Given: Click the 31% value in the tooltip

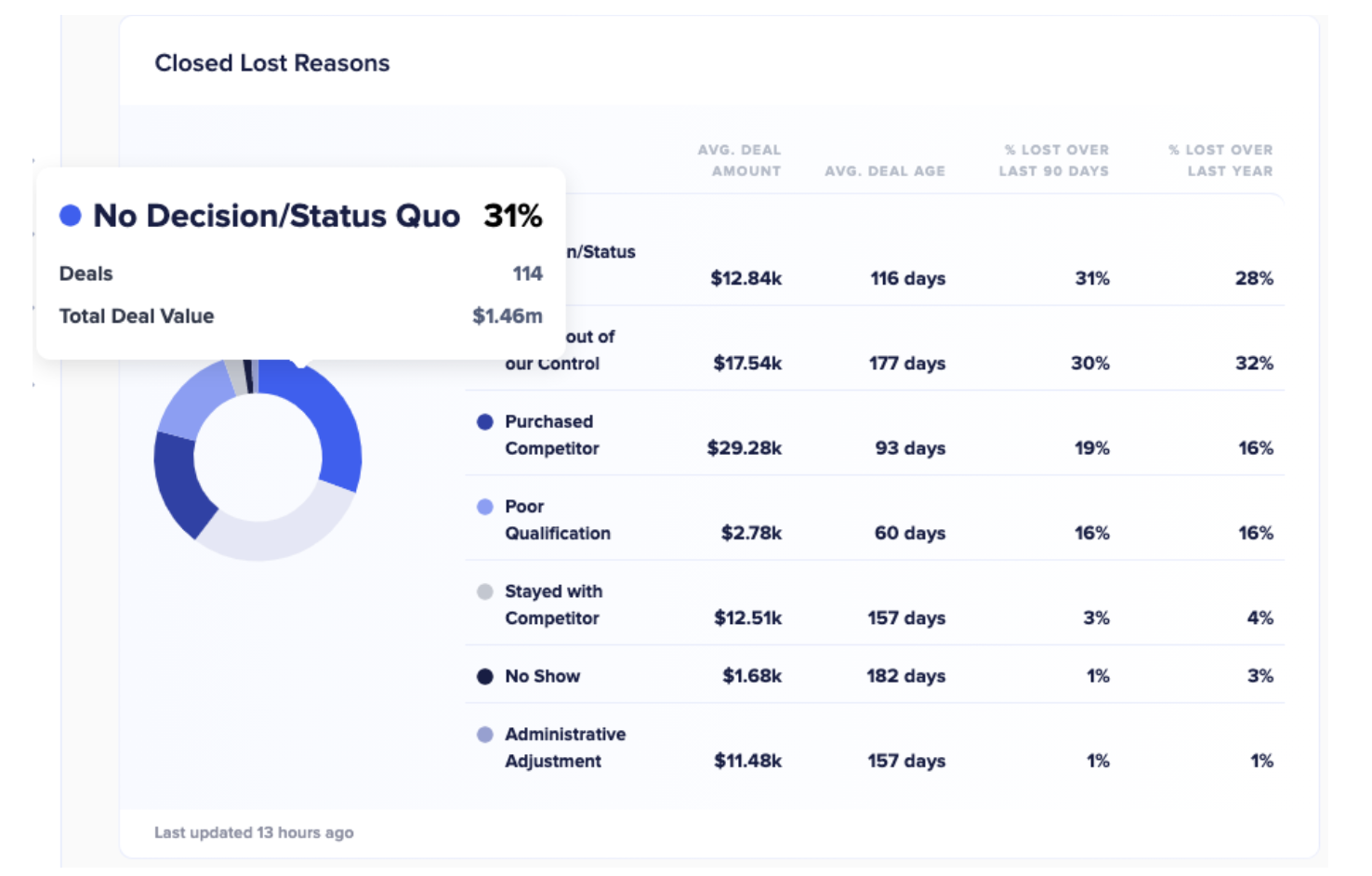Looking at the screenshot, I should point(512,215).
